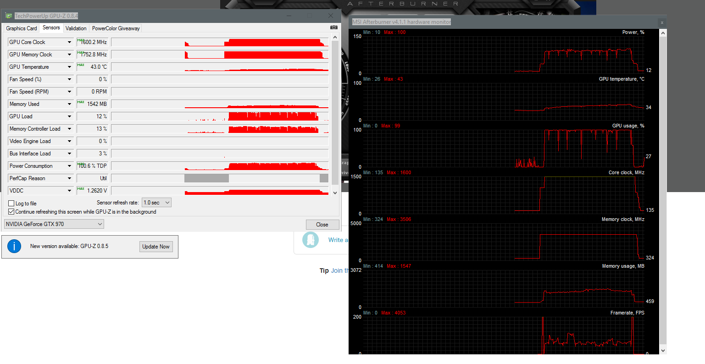Open the Fan Speed (%) sensor dropdown
Image resolution: width=705 pixels, height=364 pixels.
(x=70, y=79)
